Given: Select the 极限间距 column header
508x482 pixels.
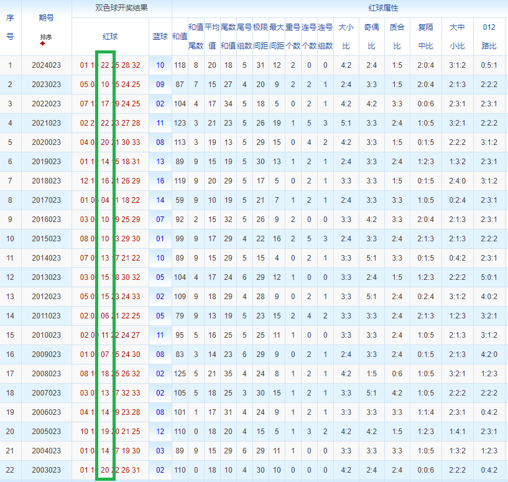Looking at the screenshot, I should pos(261,36).
